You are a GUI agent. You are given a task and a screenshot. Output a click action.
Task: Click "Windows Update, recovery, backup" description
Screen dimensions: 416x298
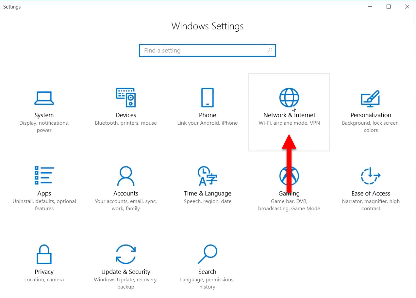pos(126,283)
